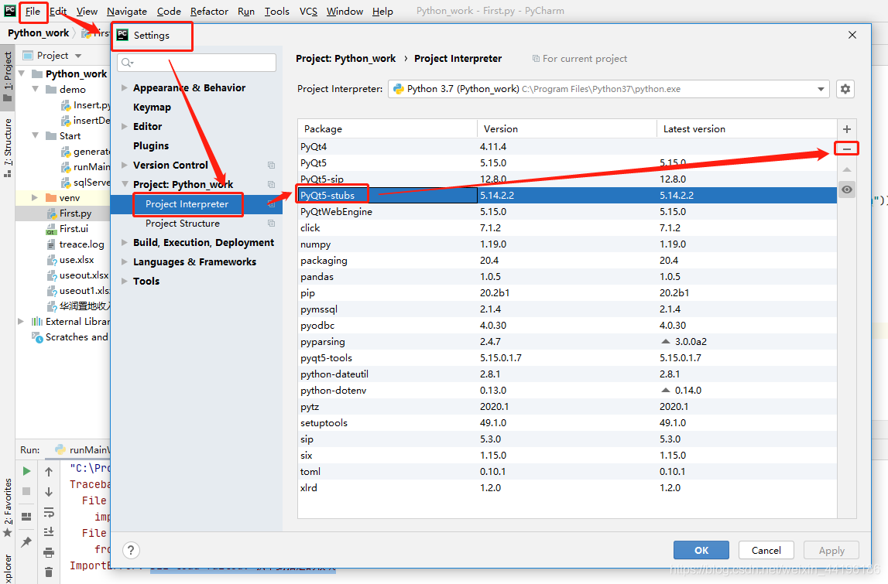The image size is (888, 584).
Task: Click the eye icon to show early releases
Action: [846, 190]
